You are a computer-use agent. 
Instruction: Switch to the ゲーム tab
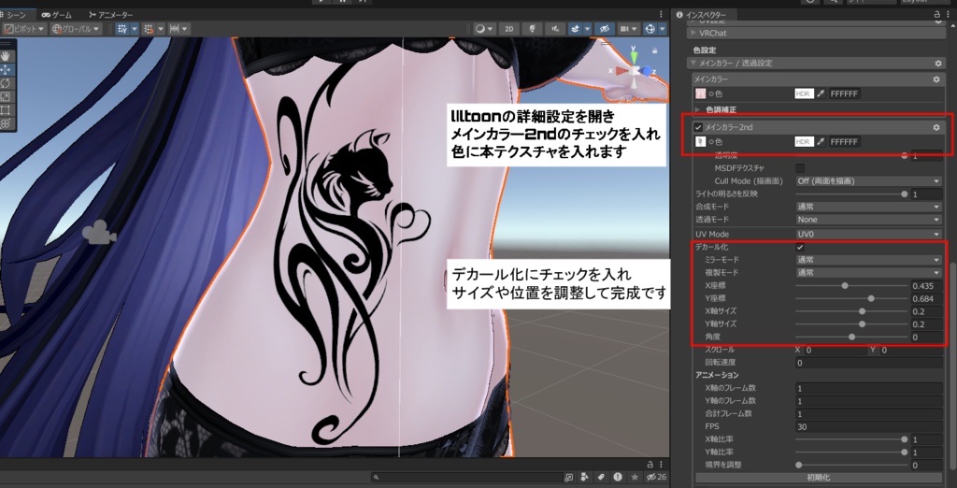coord(57,15)
